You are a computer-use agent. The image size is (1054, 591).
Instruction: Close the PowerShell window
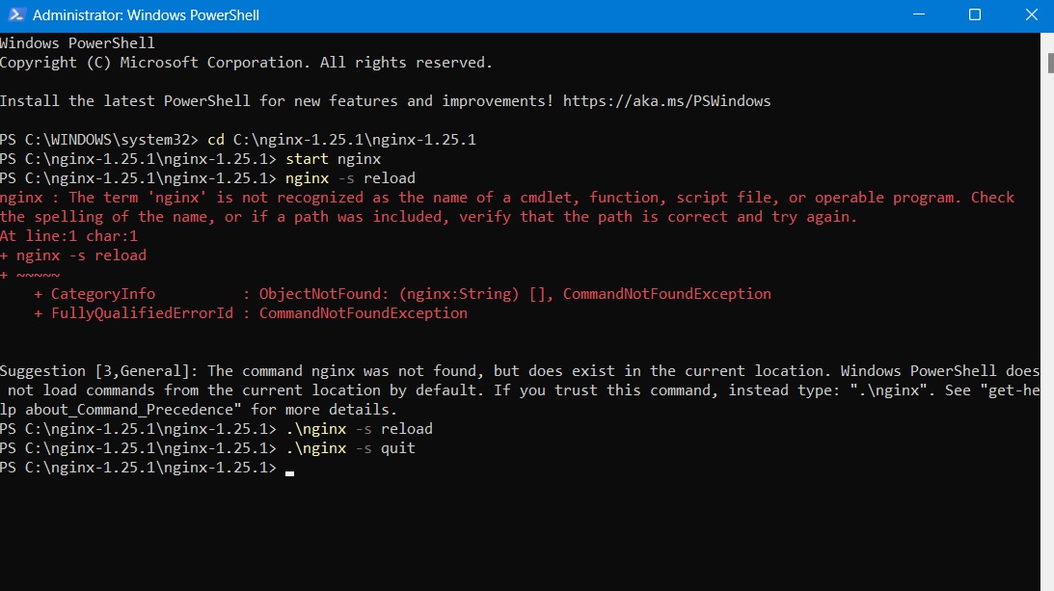pyautogui.click(x=1031, y=14)
